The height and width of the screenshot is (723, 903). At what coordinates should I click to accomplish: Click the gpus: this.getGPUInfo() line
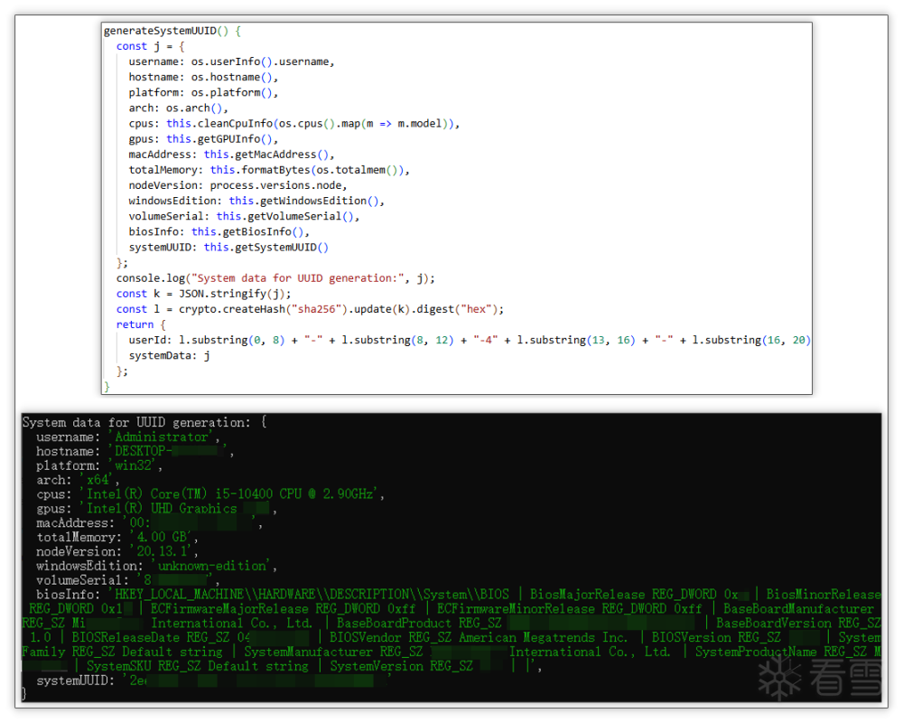point(203,139)
